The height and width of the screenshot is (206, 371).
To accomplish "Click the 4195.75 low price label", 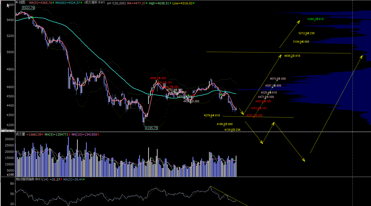I will pyautogui.click(x=151, y=128).
